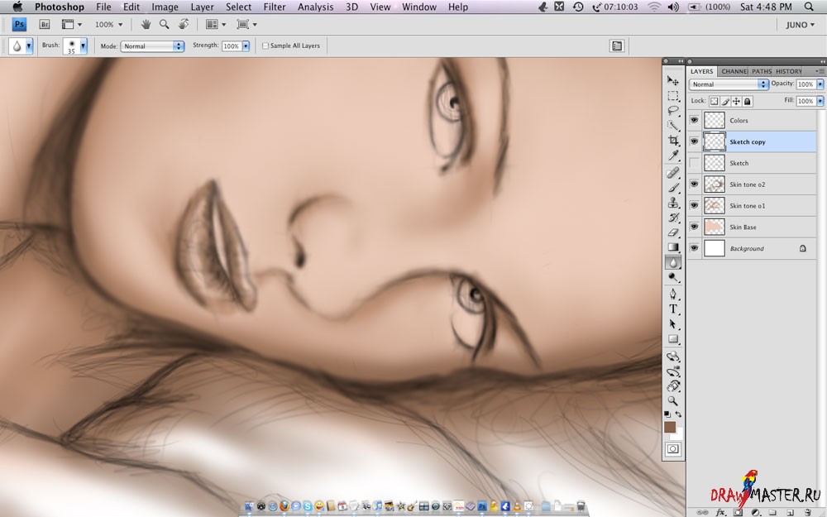Open the layer Opacity dropdown arrow

[820, 84]
